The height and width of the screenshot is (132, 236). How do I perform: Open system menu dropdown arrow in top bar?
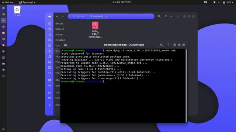coord(233,2)
